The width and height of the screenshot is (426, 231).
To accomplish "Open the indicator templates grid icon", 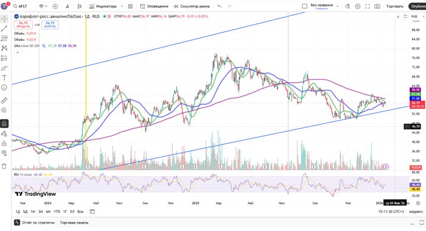I will [x=130, y=6].
